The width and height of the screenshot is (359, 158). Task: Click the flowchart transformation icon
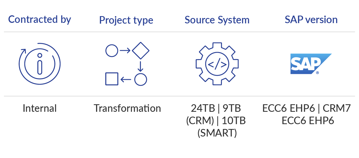[x=127, y=64]
